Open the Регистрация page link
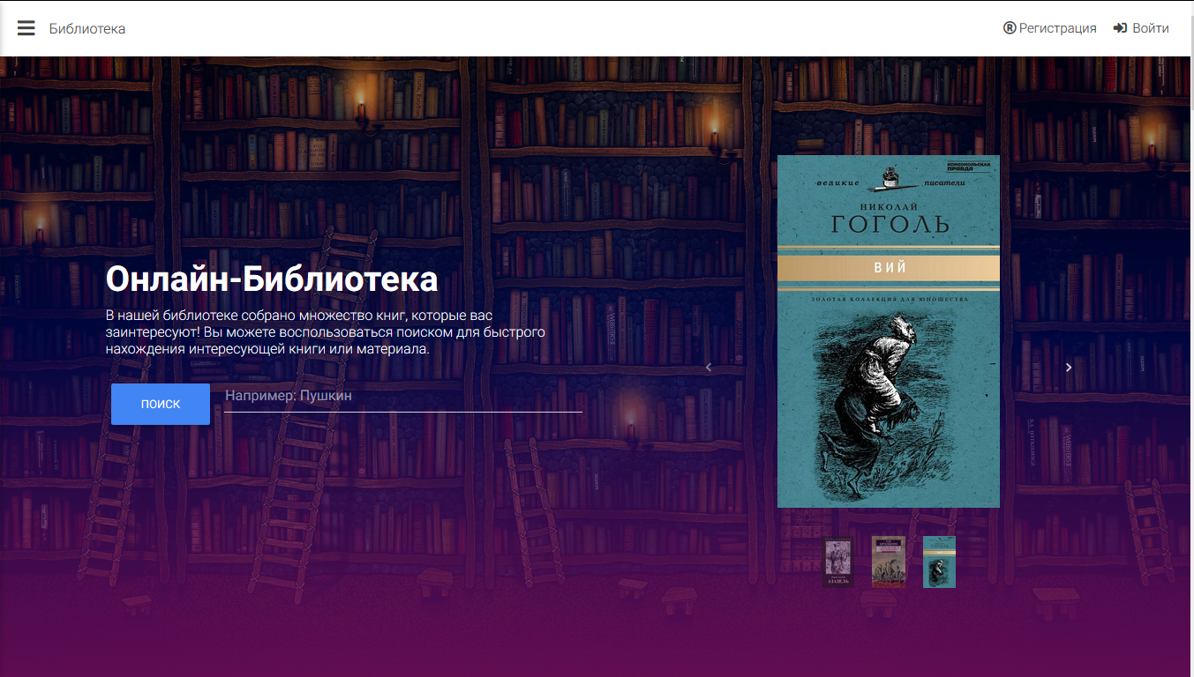 (1057, 28)
